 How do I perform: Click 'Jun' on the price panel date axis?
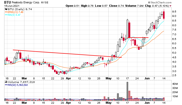coord(147,78)
